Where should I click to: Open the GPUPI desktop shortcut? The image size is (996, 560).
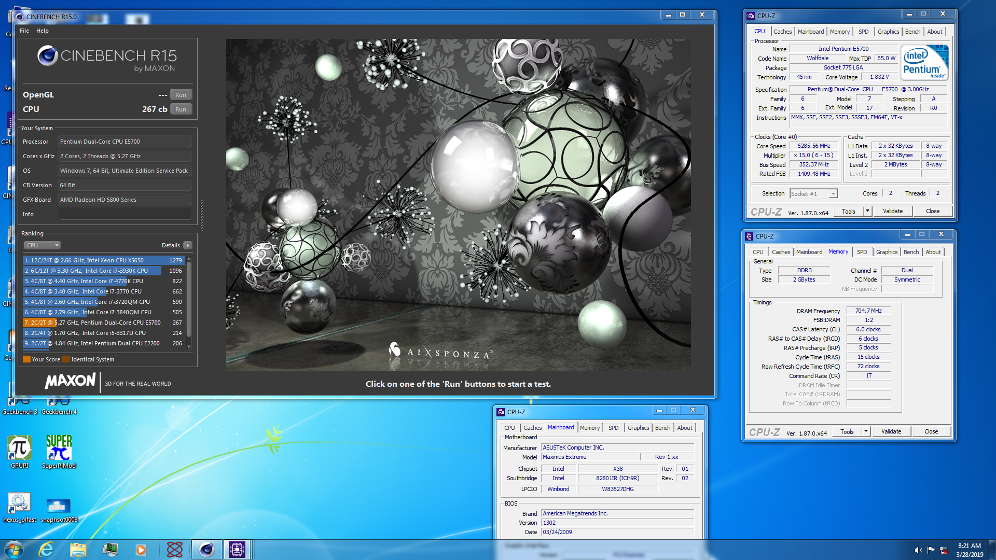pyautogui.click(x=20, y=452)
